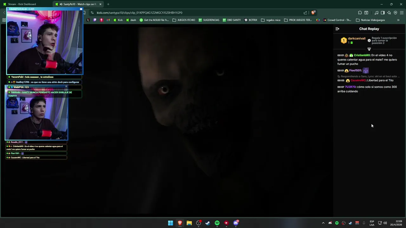Open Spotify from the taskbar
This screenshot has height=228, width=406.
tap(217, 223)
